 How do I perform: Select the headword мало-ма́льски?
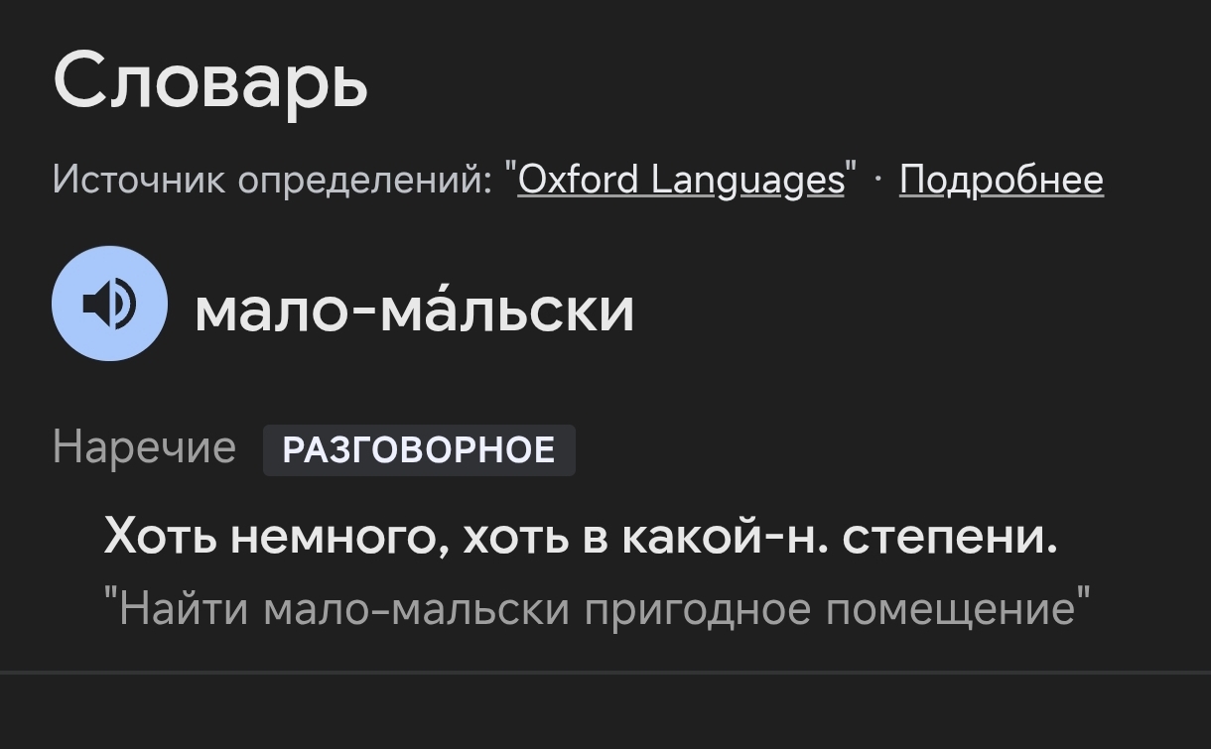tap(414, 309)
